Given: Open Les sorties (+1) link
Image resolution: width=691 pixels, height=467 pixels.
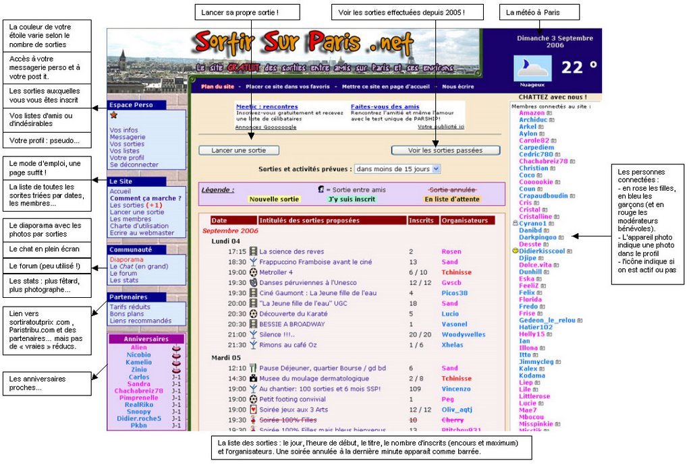Looking at the screenshot, I should pos(136,205).
